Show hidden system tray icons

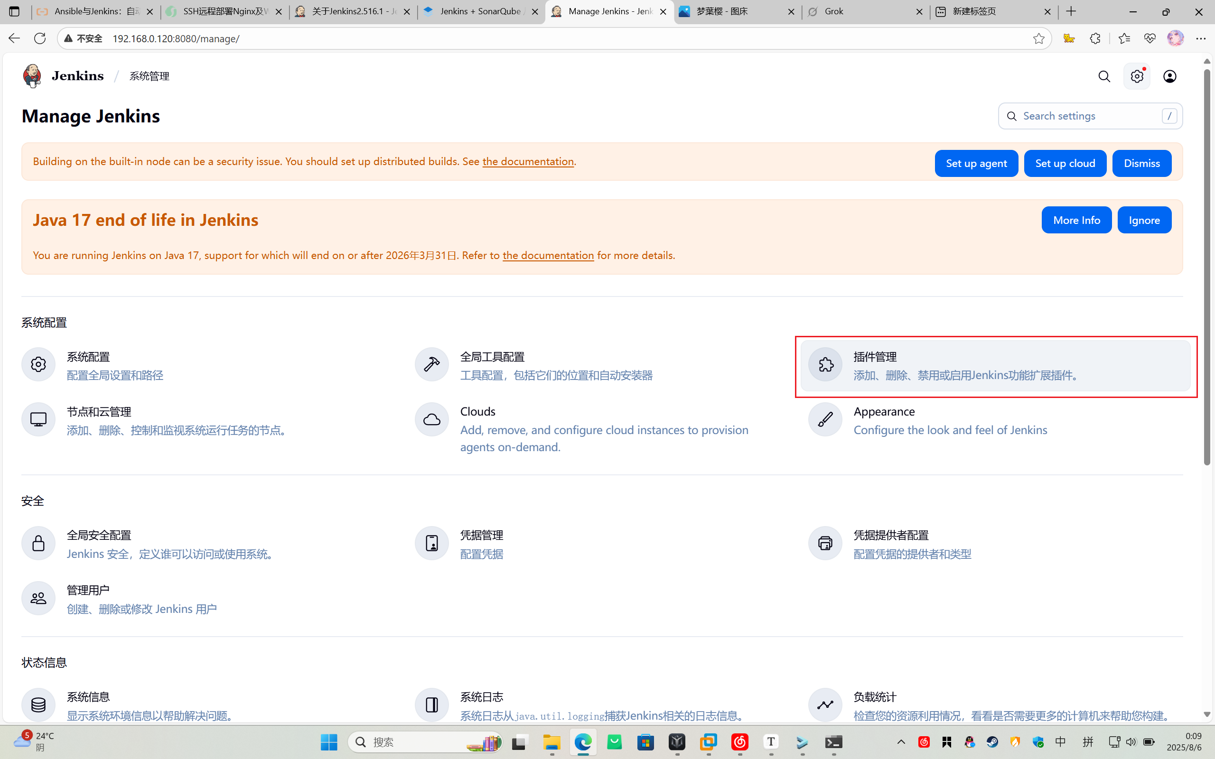click(x=901, y=742)
